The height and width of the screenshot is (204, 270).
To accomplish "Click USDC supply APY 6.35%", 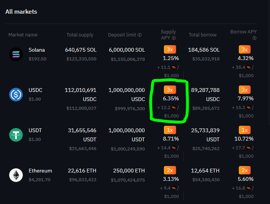I will coord(171,98).
